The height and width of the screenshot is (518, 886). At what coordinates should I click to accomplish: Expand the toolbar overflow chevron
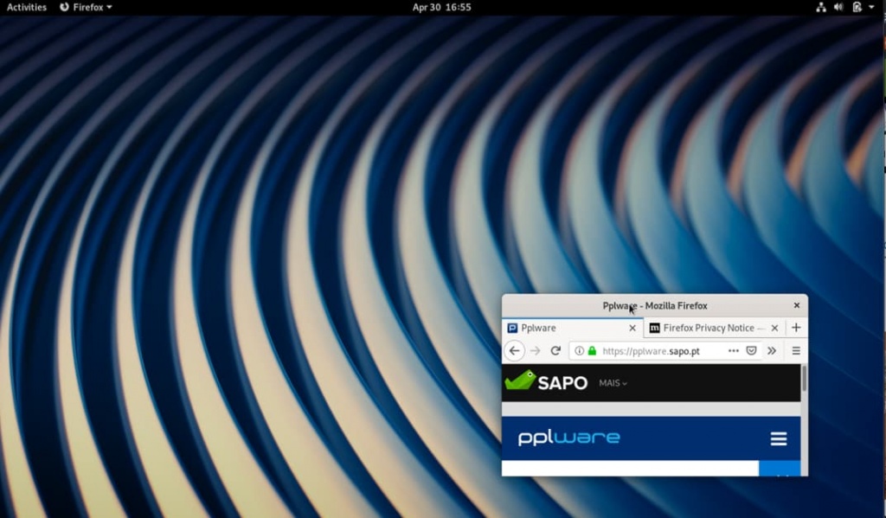pyautogui.click(x=772, y=351)
